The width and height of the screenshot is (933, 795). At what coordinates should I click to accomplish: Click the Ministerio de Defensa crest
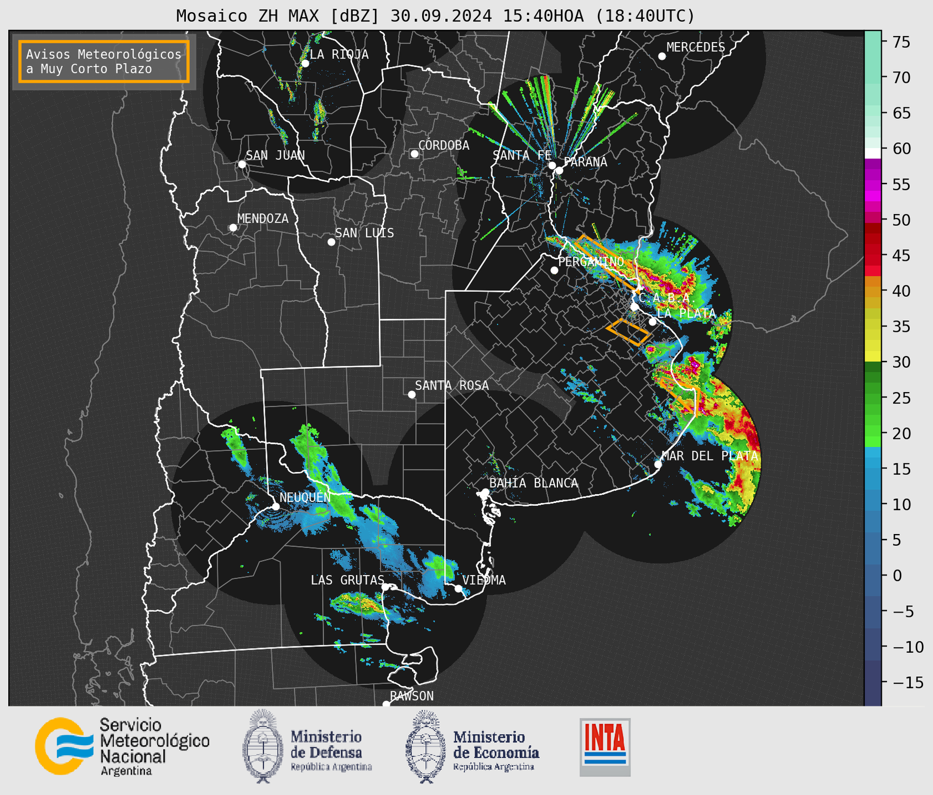tap(263, 746)
